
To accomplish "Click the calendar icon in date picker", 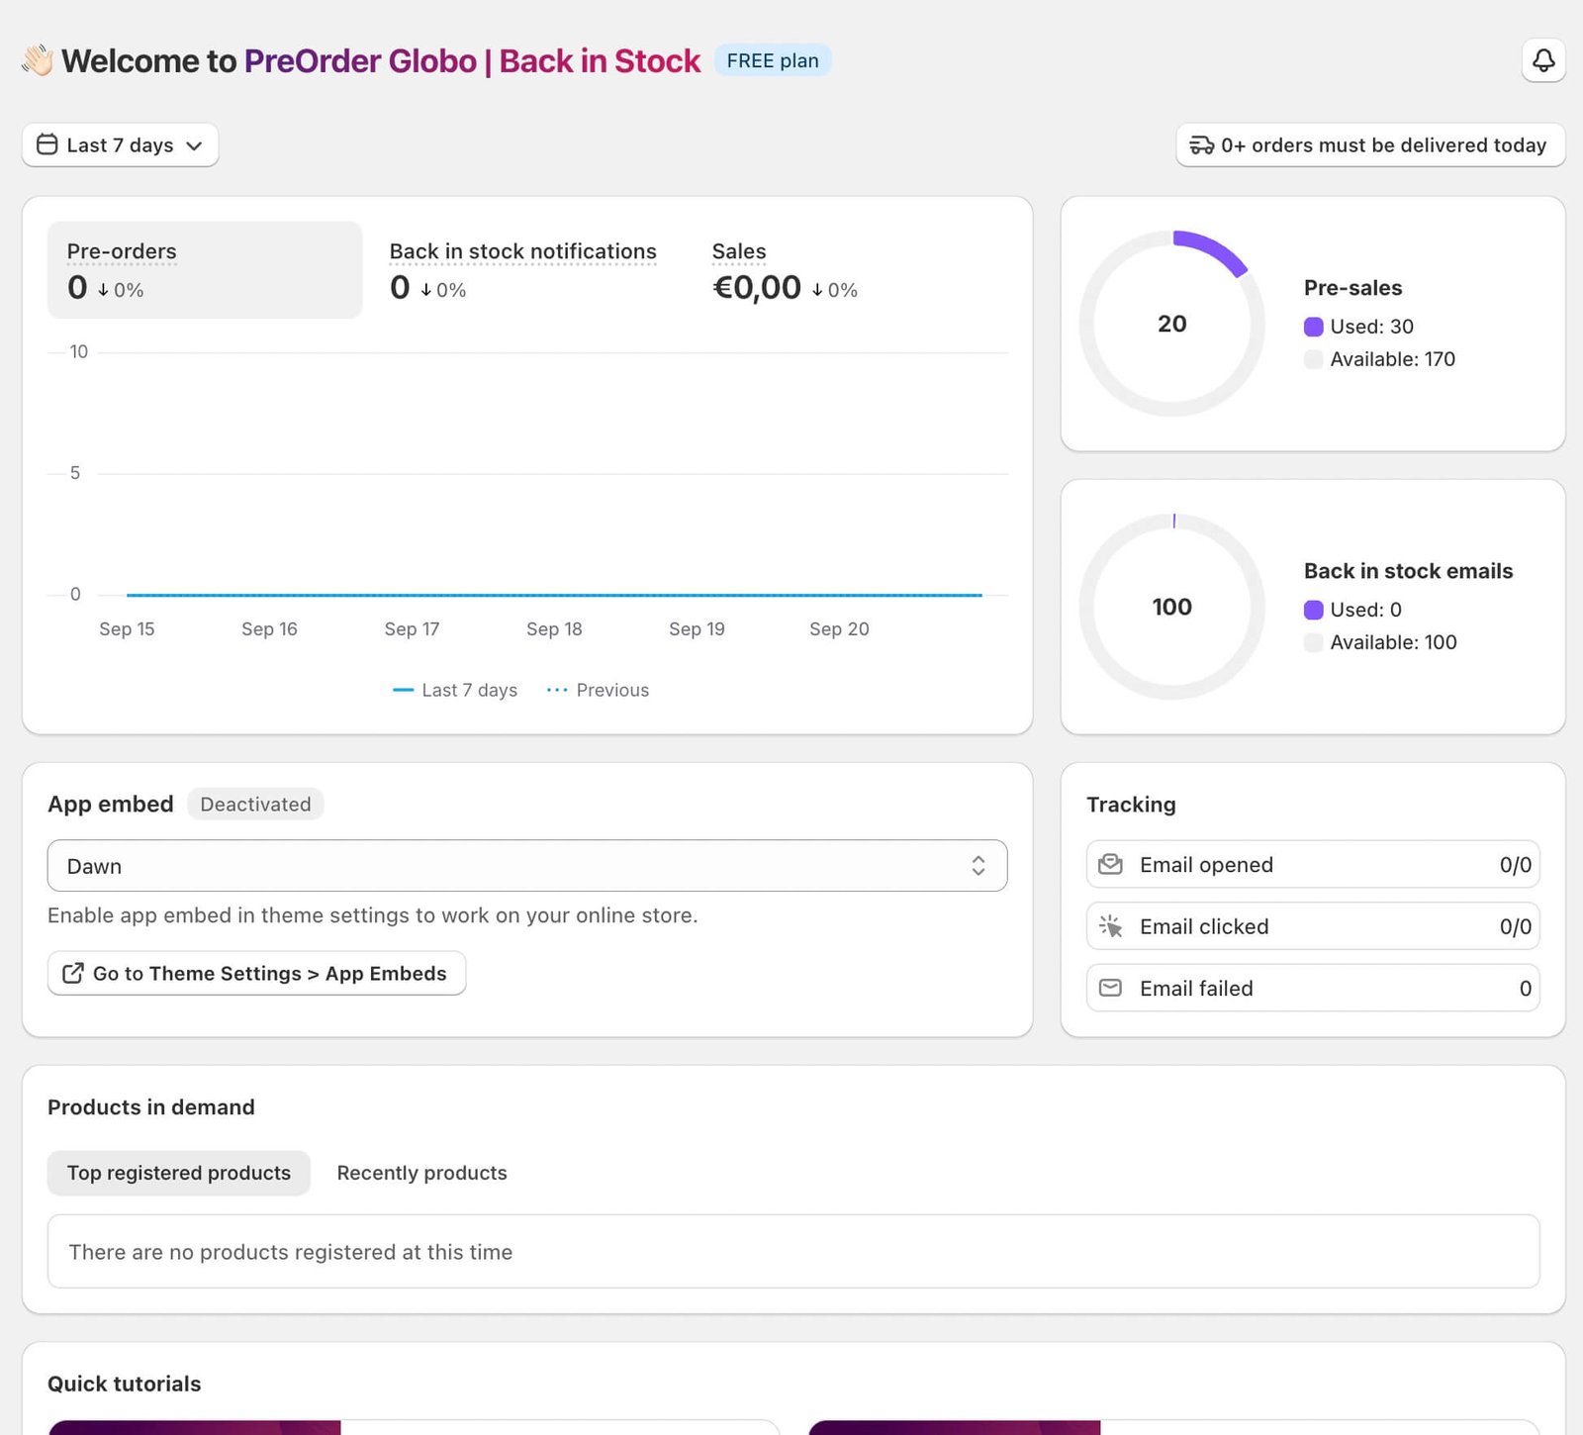I will click(x=47, y=144).
